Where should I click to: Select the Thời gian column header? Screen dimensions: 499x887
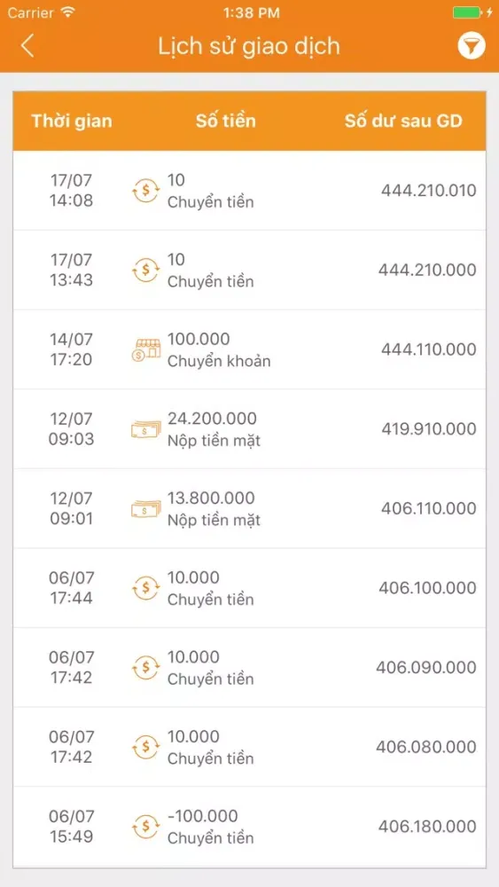(x=72, y=121)
